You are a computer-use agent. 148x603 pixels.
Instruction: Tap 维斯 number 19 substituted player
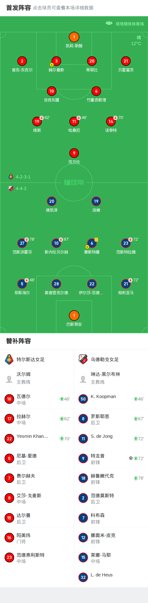37,121
